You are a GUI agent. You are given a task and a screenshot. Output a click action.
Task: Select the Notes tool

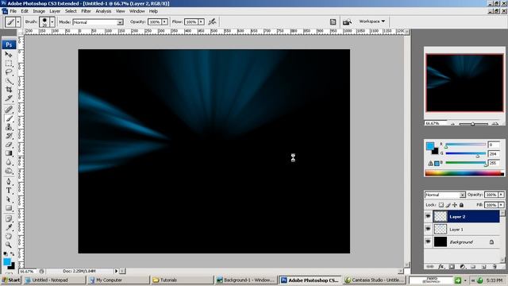point(9,219)
